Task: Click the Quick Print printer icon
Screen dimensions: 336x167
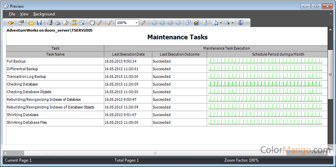Action: [x=58, y=22]
